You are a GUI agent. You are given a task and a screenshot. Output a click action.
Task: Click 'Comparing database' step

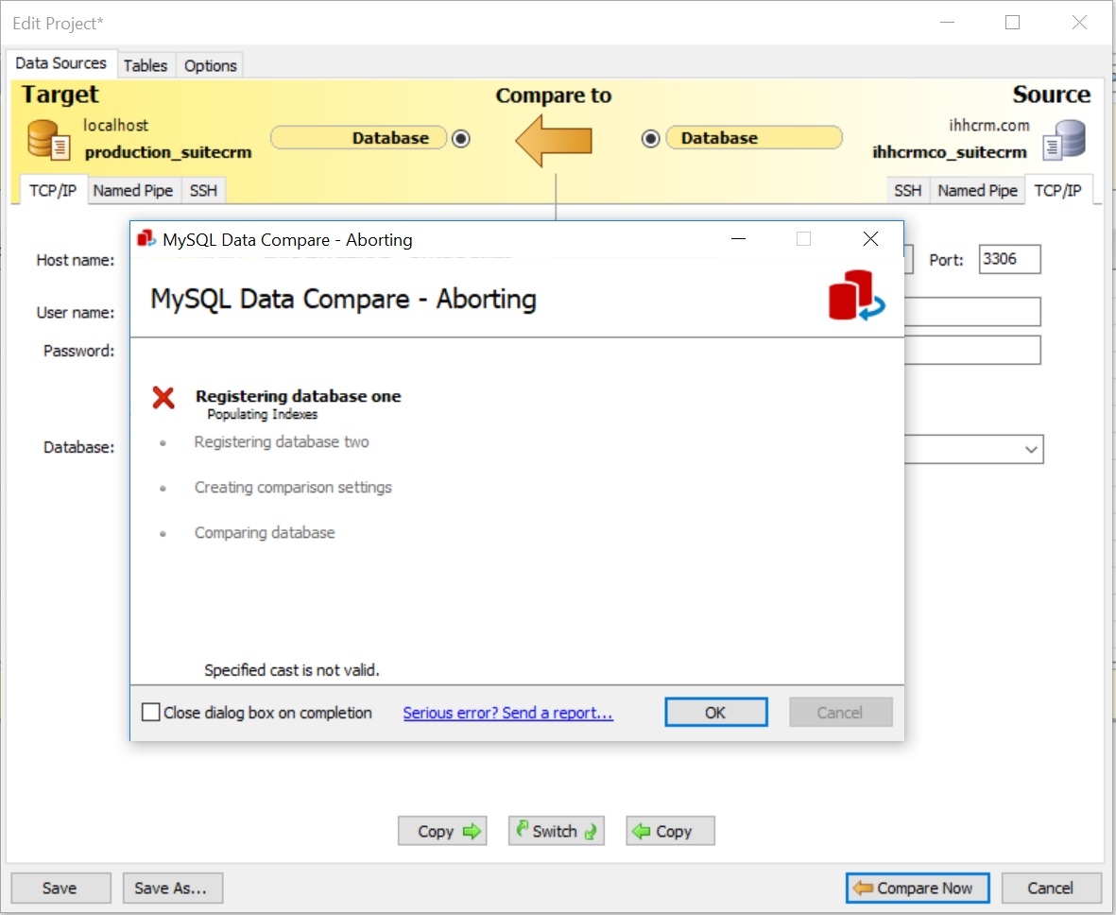pos(265,532)
